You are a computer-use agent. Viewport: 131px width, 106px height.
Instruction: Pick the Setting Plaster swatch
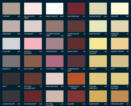[55, 96]
